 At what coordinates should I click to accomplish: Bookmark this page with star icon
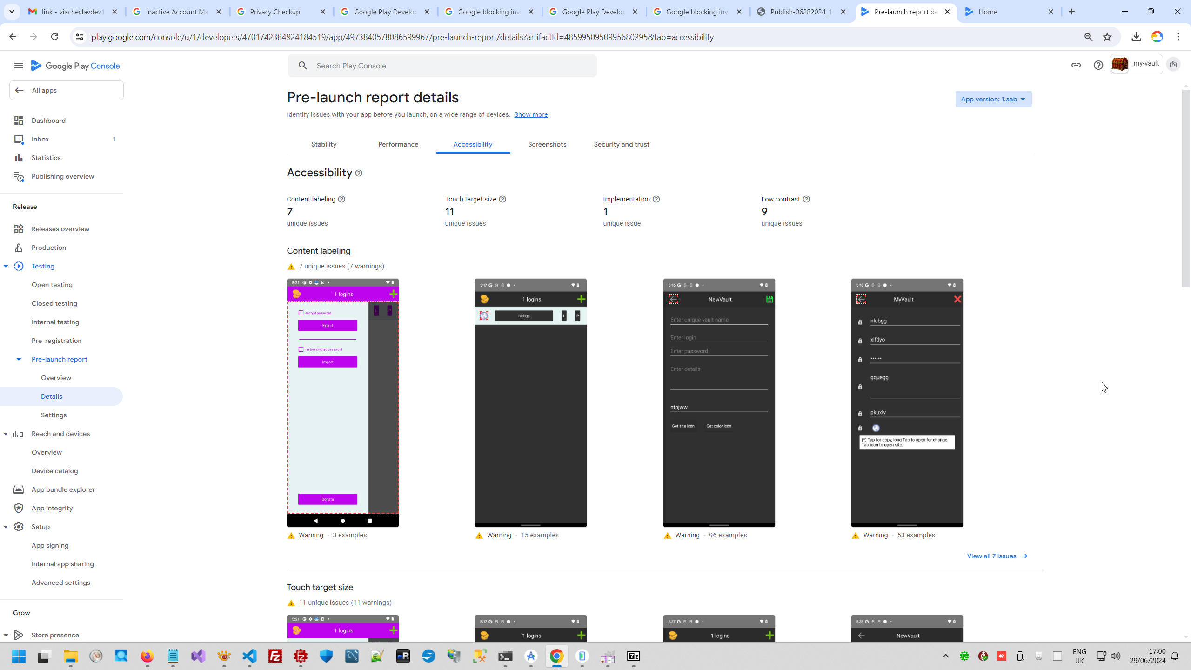(x=1107, y=37)
